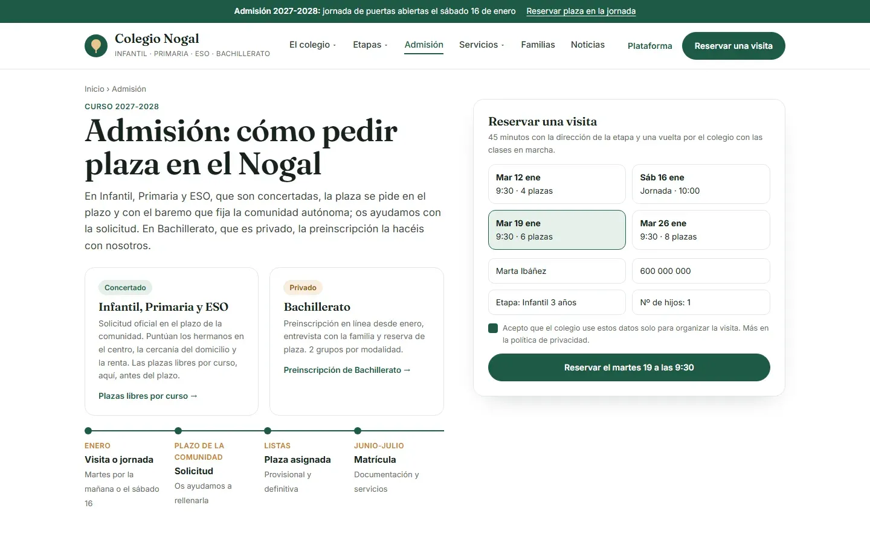Click the Plazo de la comunidad timeline dot
The width and height of the screenshot is (870, 543).
coord(178,431)
